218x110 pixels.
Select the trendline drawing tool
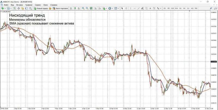(138, 8)
